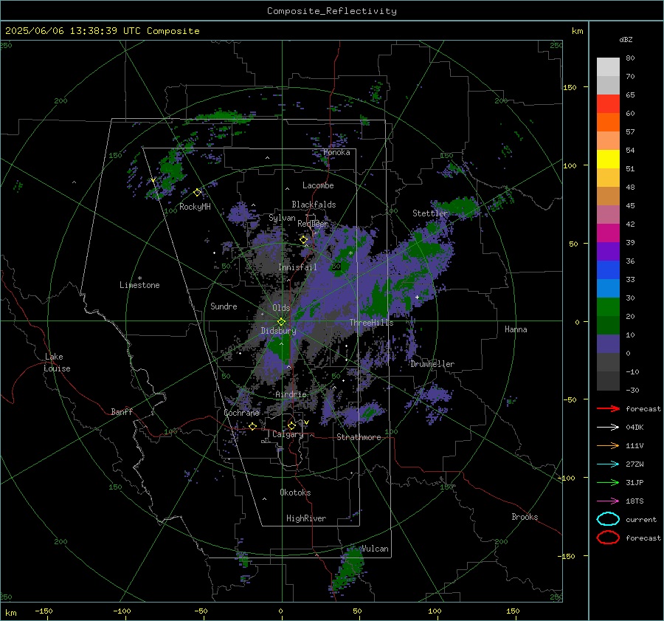The width and height of the screenshot is (664, 621).
Task: Click the yellow marker below Cochrane
Action: point(253,427)
